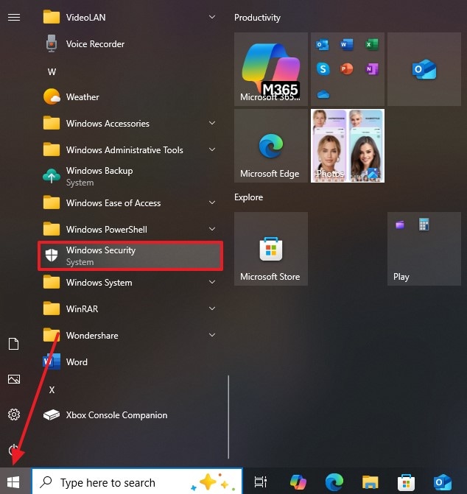The height and width of the screenshot is (494, 467).
Task: Click the Productivity group heading
Action: (x=257, y=18)
